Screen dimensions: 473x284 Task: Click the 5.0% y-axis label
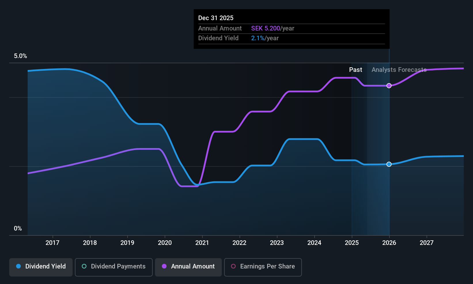pos(20,56)
